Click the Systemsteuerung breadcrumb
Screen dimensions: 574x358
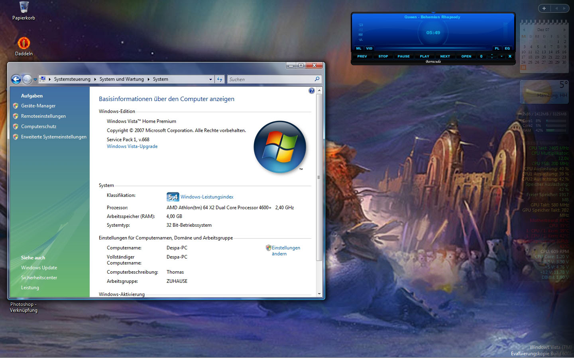coord(72,79)
